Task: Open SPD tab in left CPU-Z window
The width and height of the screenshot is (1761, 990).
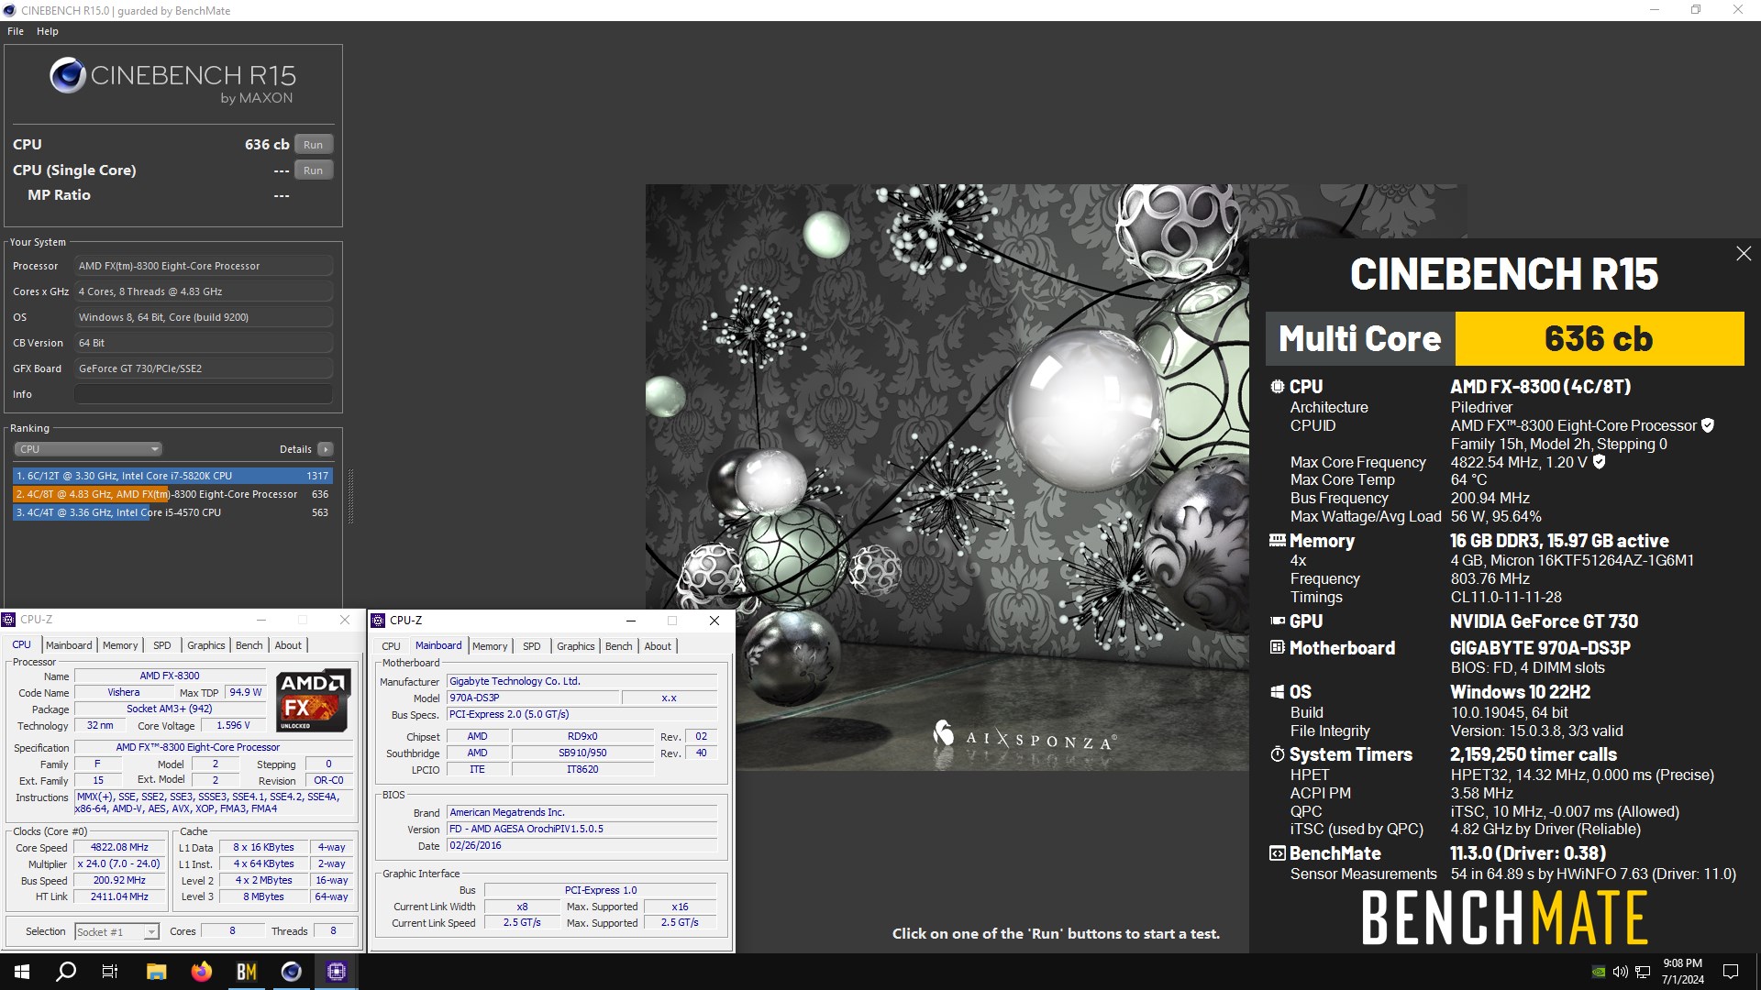Action: point(162,645)
